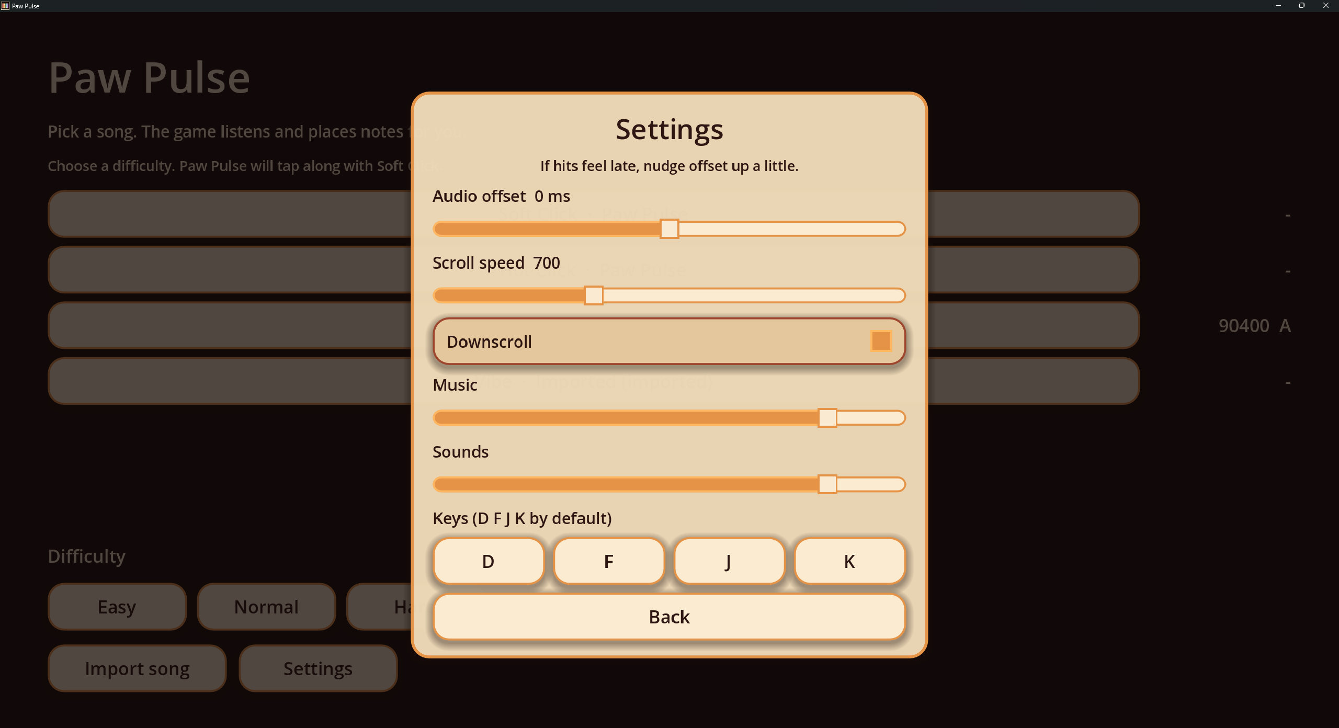Screen dimensions: 1339x728
Task: Rebind the D key button
Action: point(489,561)
